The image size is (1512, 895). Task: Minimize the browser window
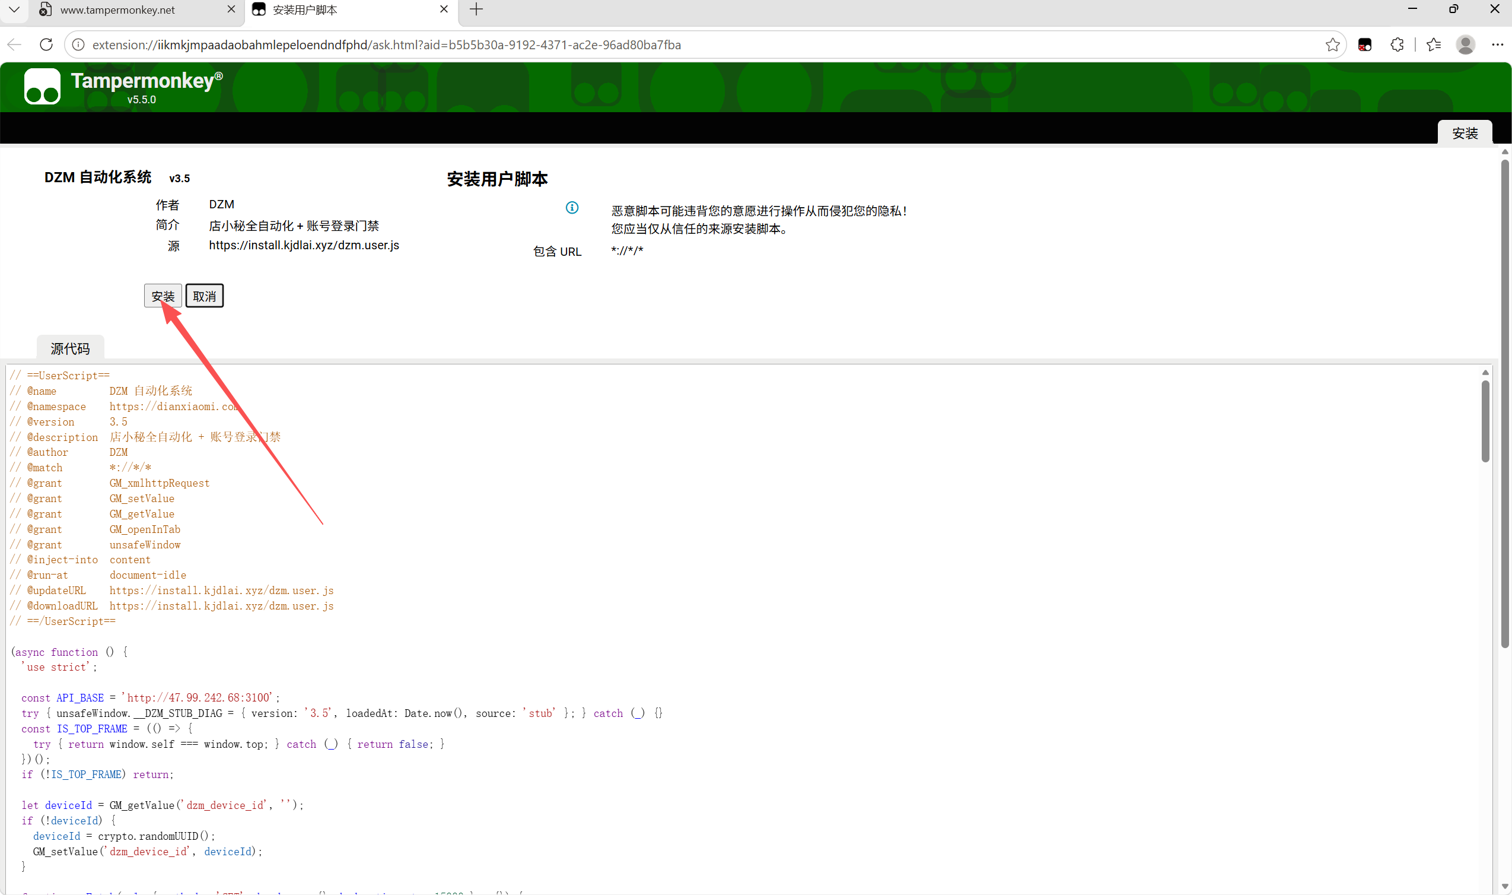(1412, 9)
